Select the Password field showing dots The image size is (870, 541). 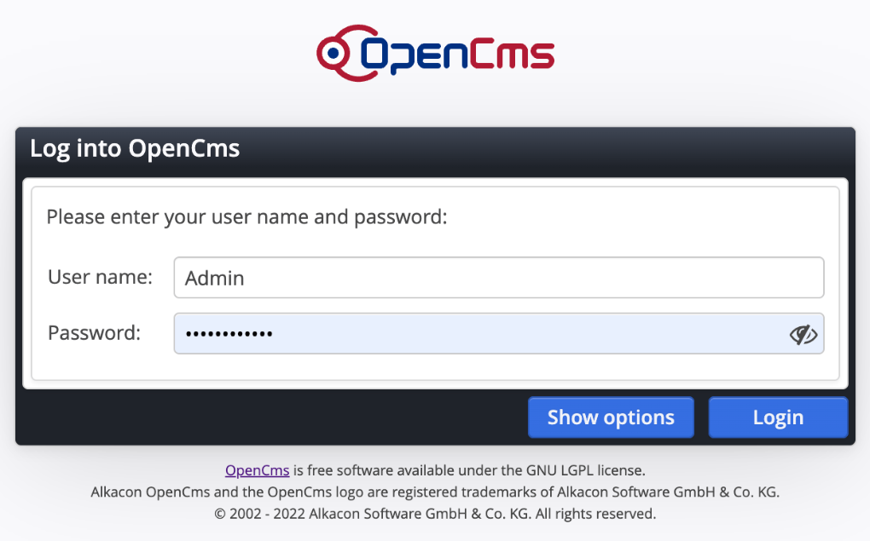tap(478, 333)
